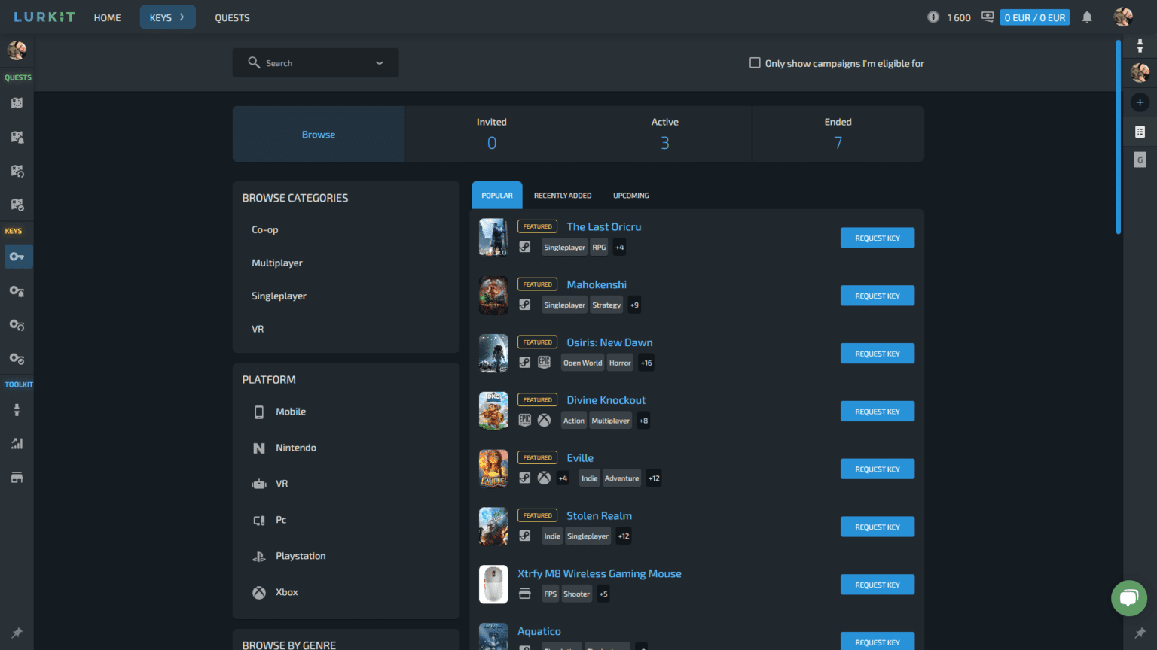
Task: Filter by the Co-op category
Action: 265,230
